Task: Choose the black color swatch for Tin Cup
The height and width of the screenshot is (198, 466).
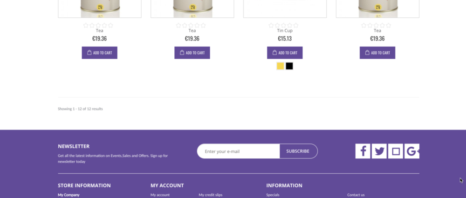Action: pyautogui.click(x=289, y=66)
